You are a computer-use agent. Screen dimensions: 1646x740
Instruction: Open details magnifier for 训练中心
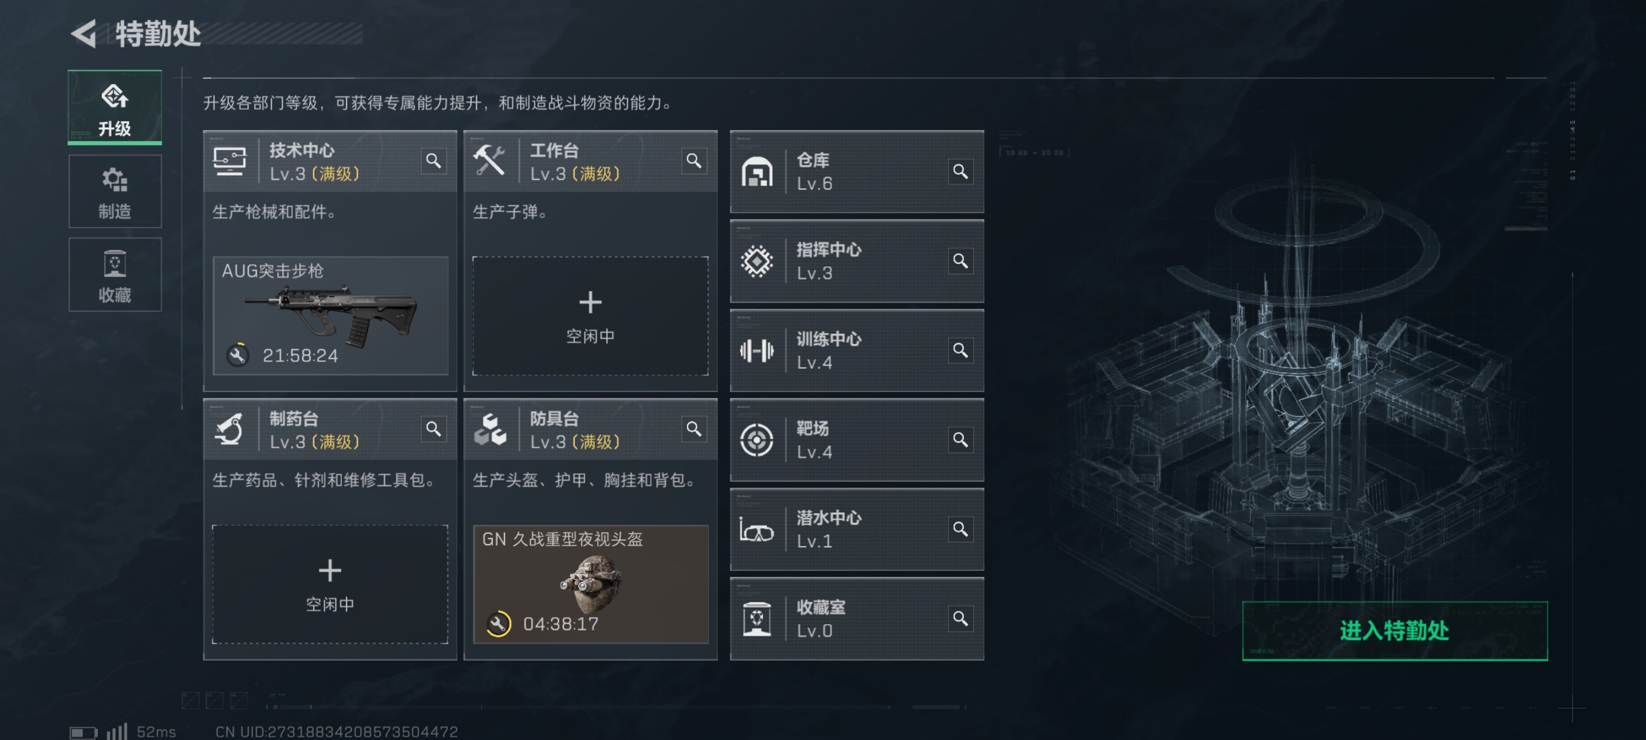point(960,350)
